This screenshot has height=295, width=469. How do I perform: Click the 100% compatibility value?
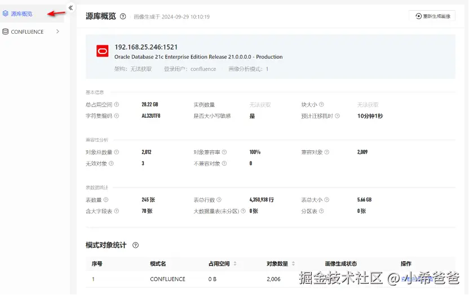(255, 152)
